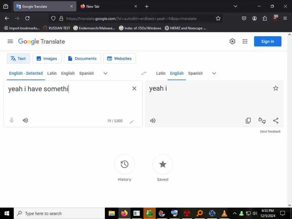Open the Firefox account menu
The width and height of the screenshot is (292, 219).
point(254,18)
